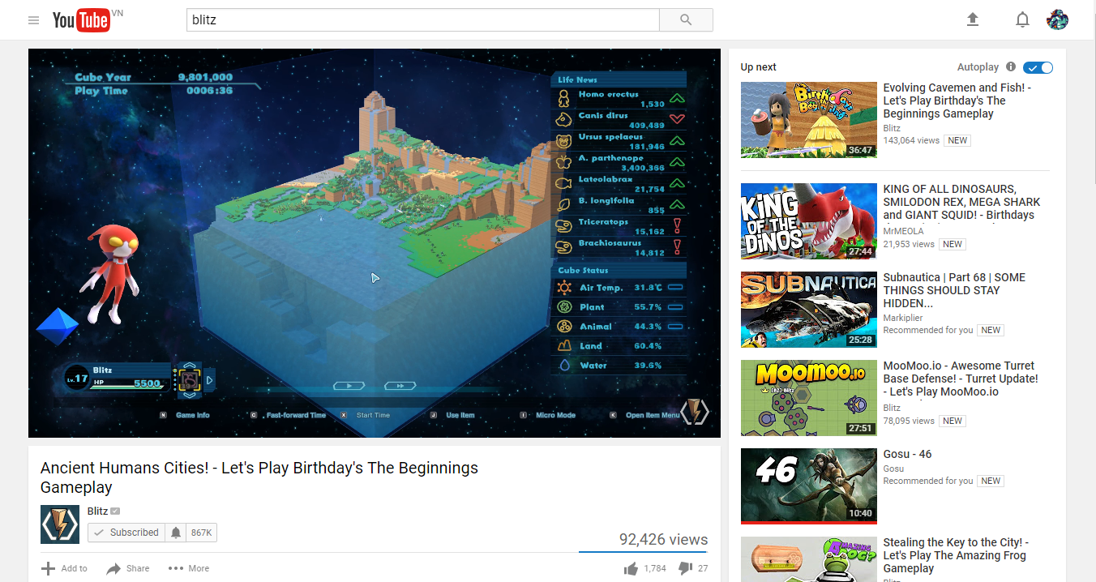Image resolution: width=1096 pixels, height=582 pixels.
Task: Open the upload video icon
Action: coord(973,20)
